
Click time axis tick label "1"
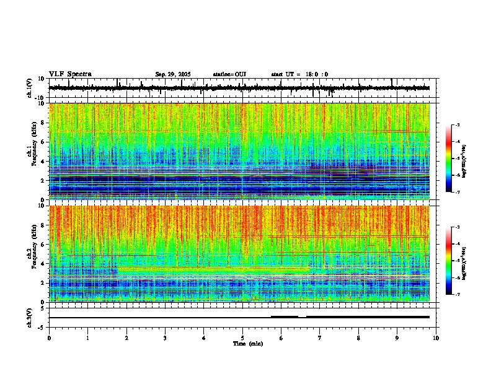point(87,338)
